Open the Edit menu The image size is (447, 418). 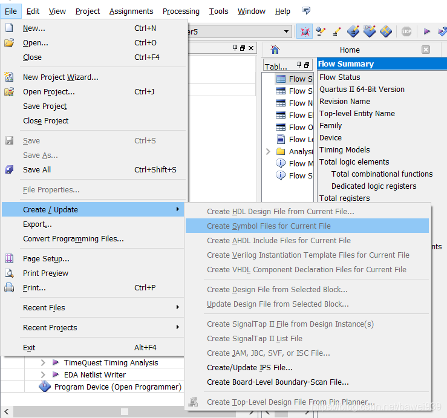[33, 11]
